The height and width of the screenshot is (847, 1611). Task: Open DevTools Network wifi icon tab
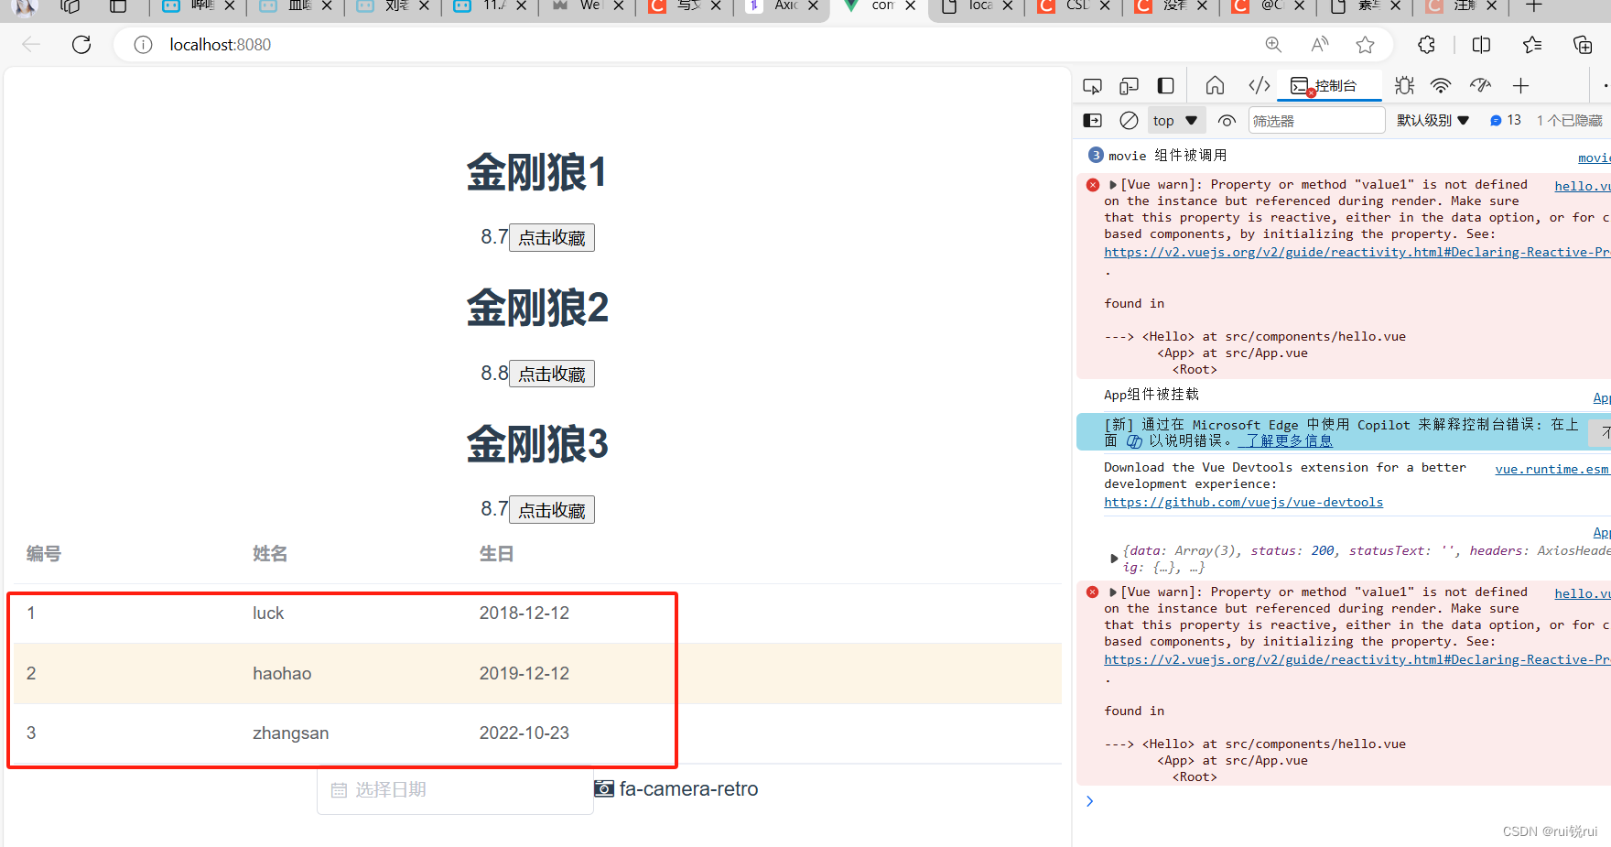[x=1441, y=85]
